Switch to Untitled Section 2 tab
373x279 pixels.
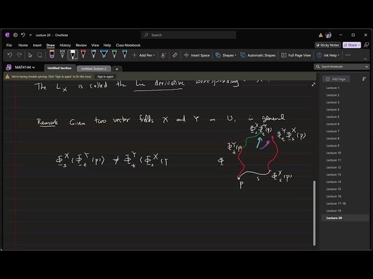pyautogui.click(x=94, y=69)
